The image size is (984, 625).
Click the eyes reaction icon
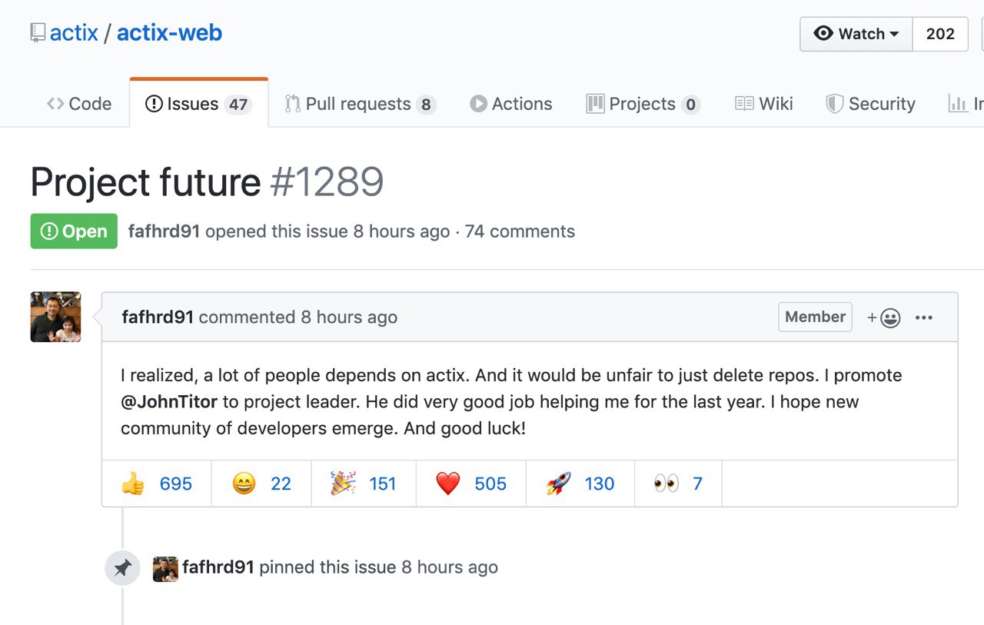(x=667, y=484)
